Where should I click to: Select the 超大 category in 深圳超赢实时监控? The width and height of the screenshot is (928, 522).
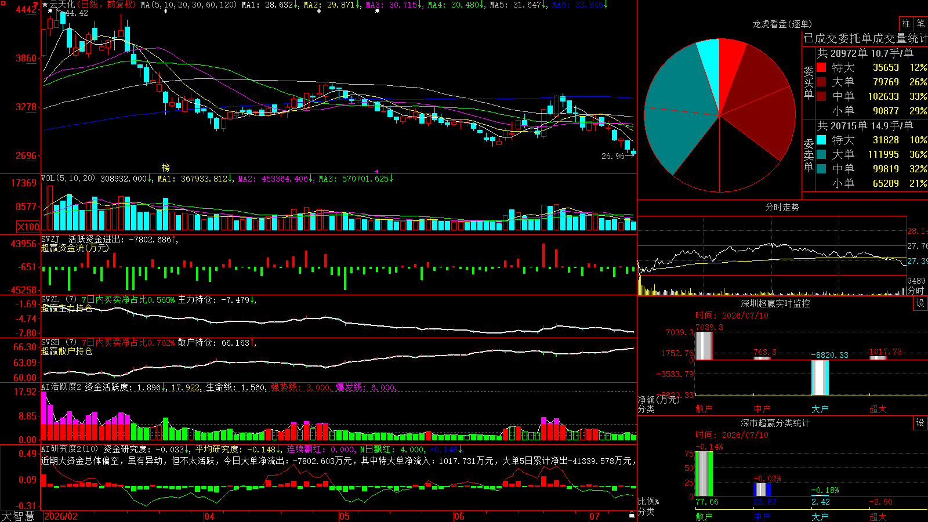[x=878, y=409]
